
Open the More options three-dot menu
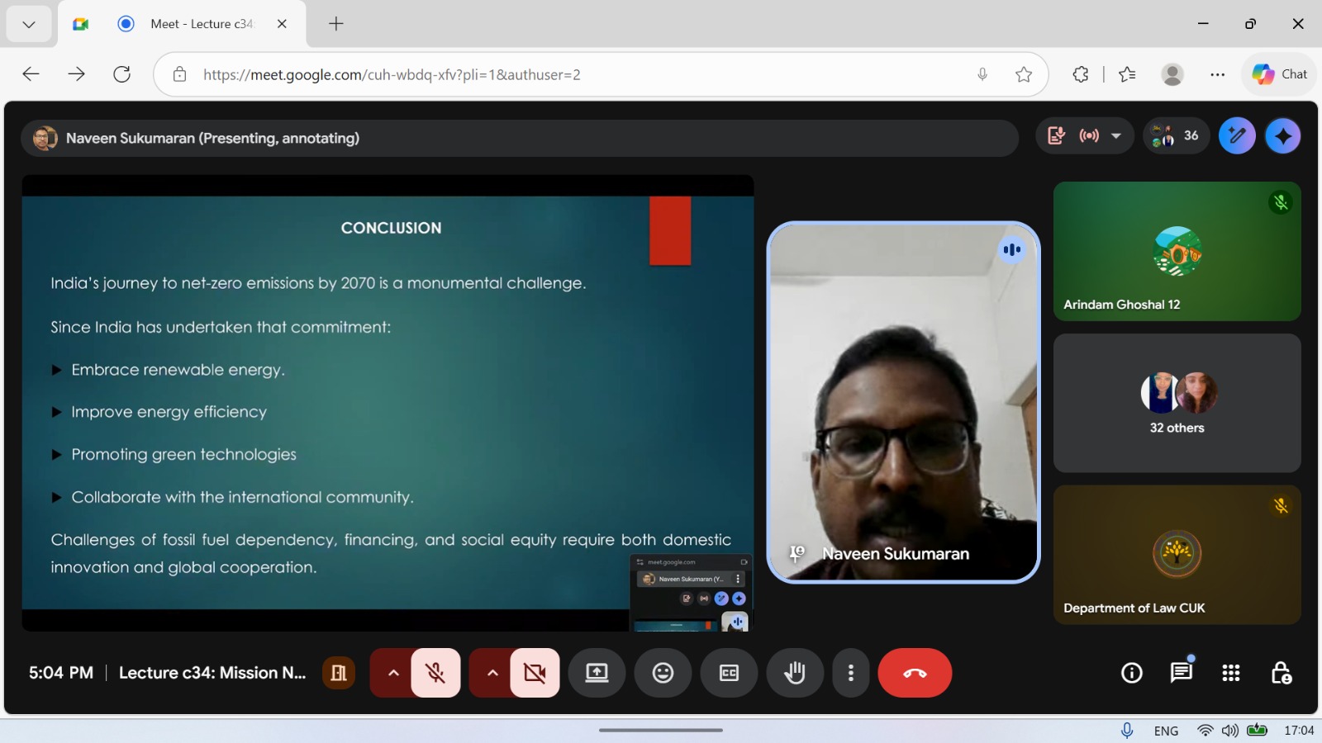(x=851, y=673)
